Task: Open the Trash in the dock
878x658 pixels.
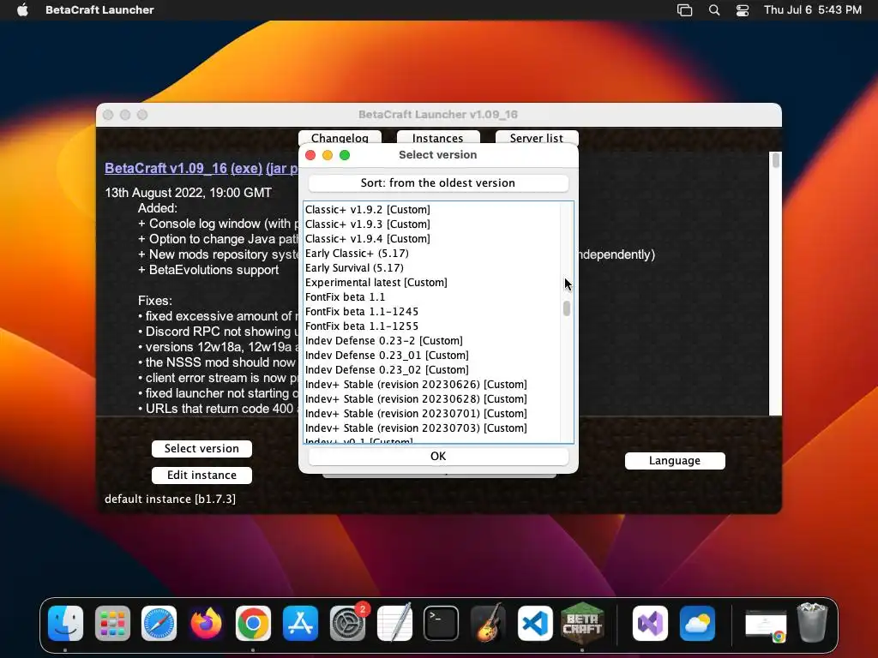Action: (812, 623)
